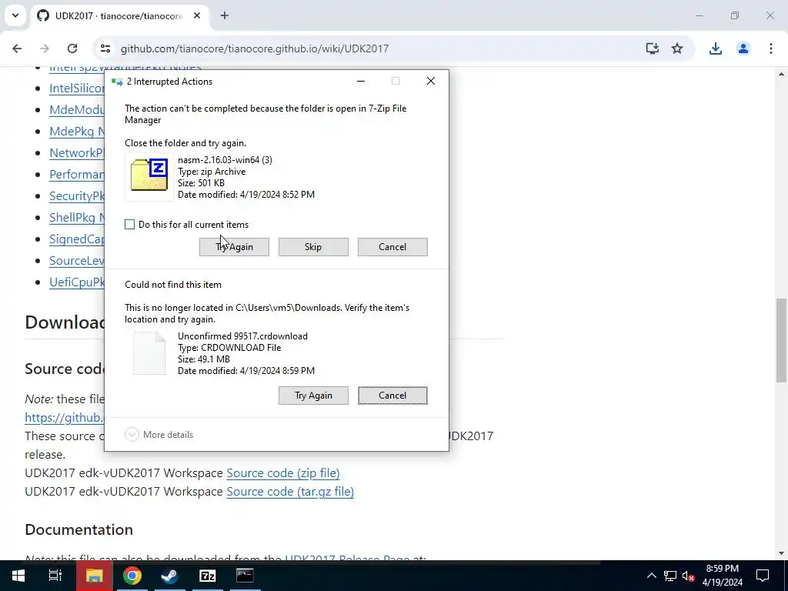
Task: Click 'Unconfirmed 99517.crdownload' file name
Action: (242, 336)
